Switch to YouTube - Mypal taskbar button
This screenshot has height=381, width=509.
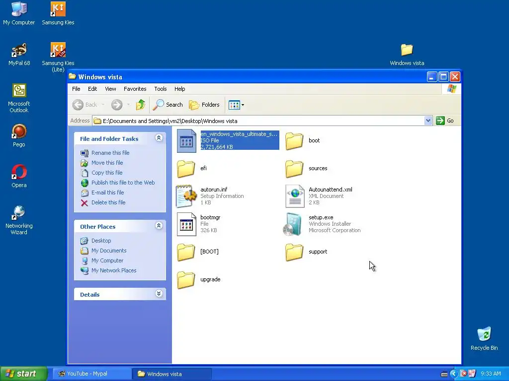[92, 374]
